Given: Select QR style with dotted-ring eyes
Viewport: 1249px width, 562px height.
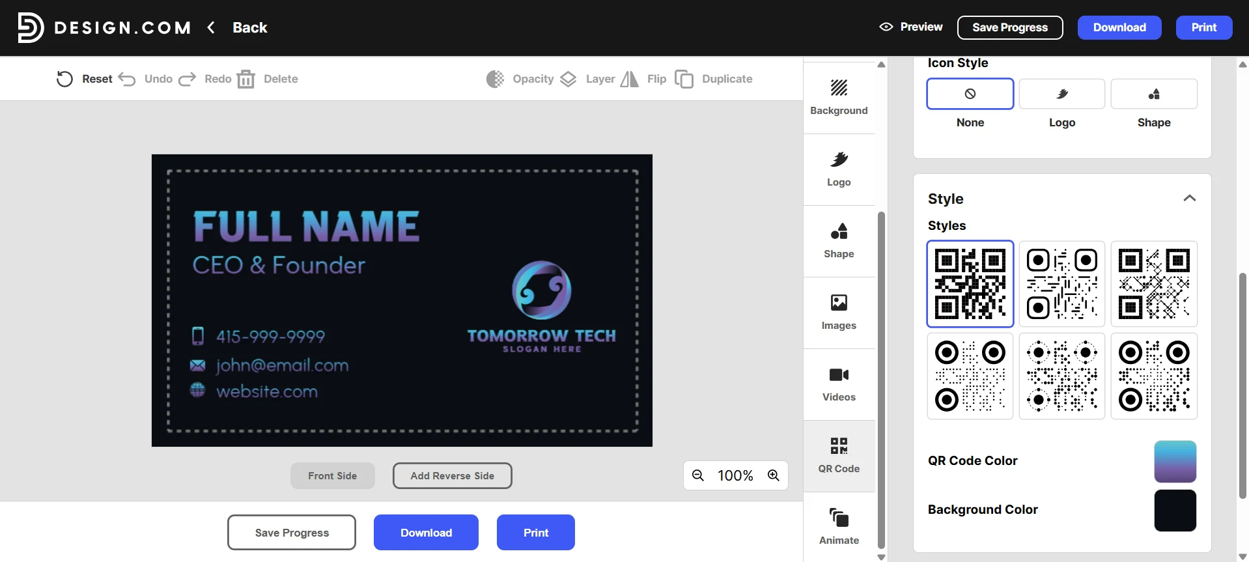Looking at the screenshot, I should 1062,376.
